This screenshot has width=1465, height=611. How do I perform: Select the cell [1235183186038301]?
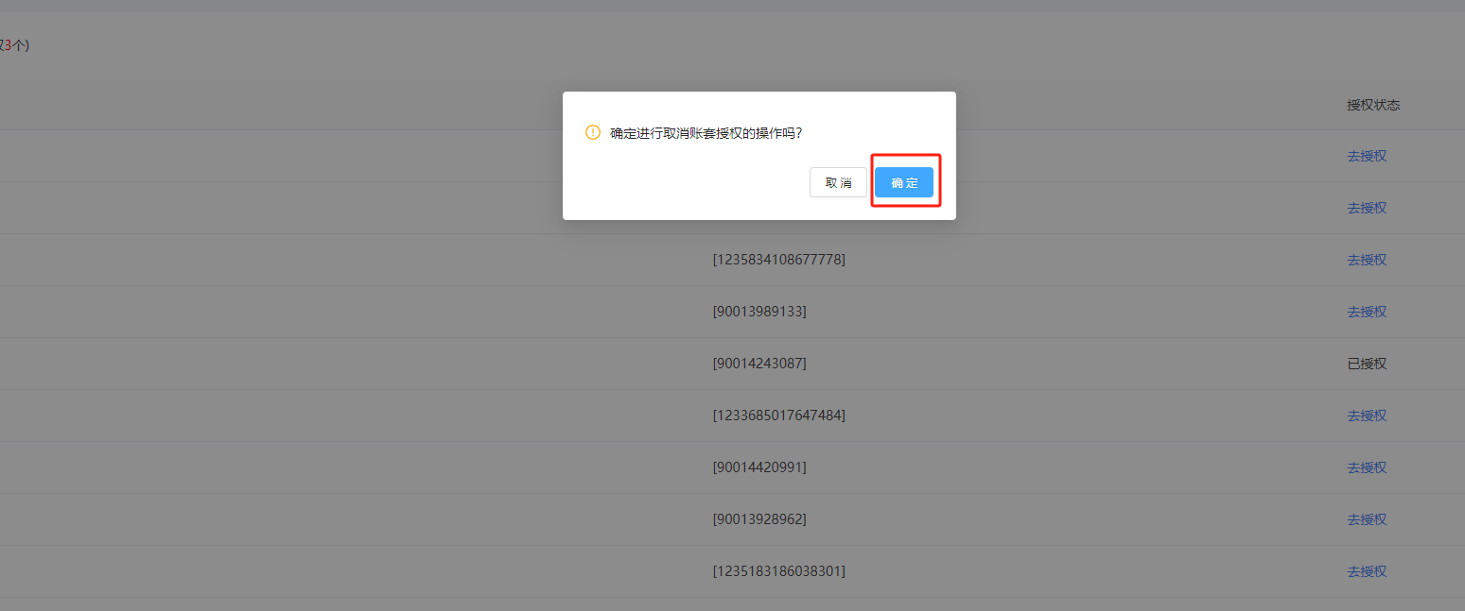point(778,571)
